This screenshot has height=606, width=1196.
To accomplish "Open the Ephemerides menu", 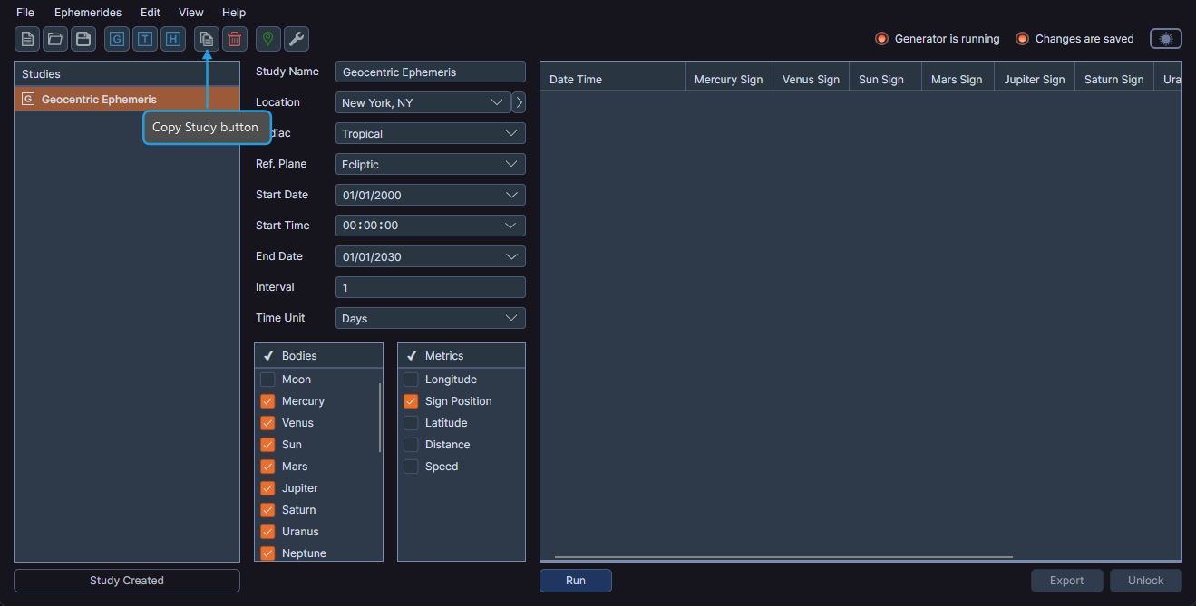I will click(x=87, y=12).
